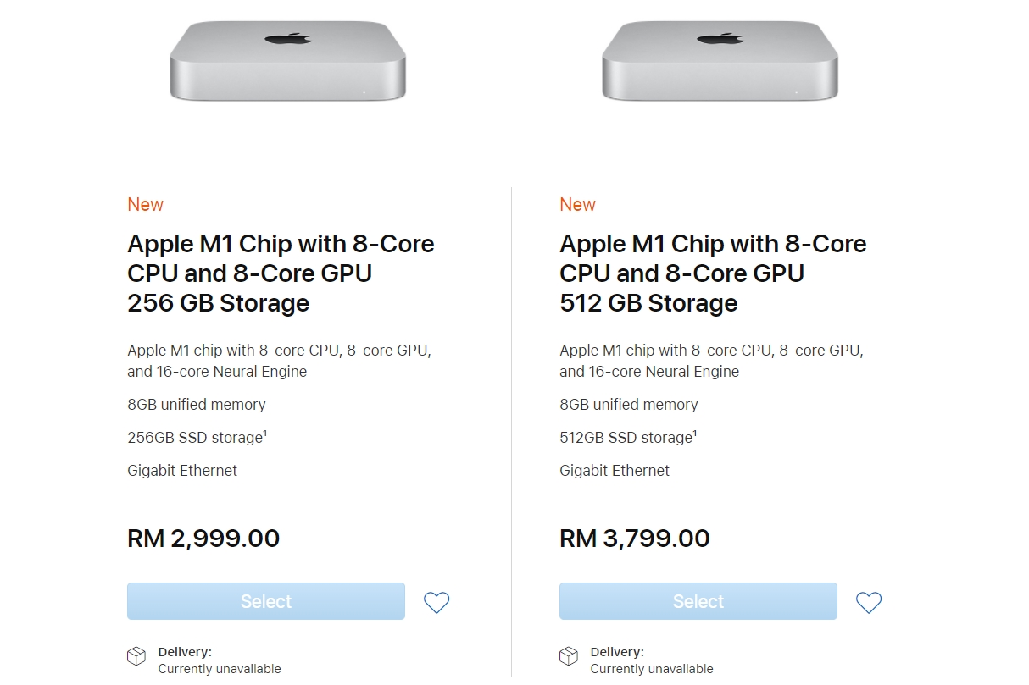Click the New label above 512 GB model
The width and height of the screenshot is (1029, 685).
(x=577, y=205)
